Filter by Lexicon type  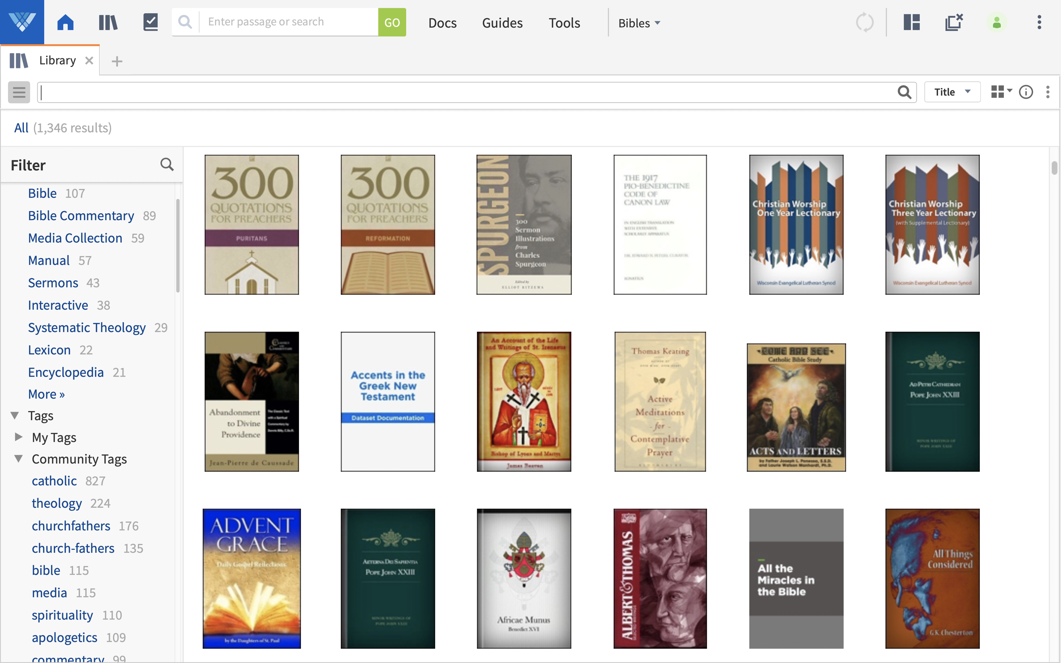click(49, 349)
